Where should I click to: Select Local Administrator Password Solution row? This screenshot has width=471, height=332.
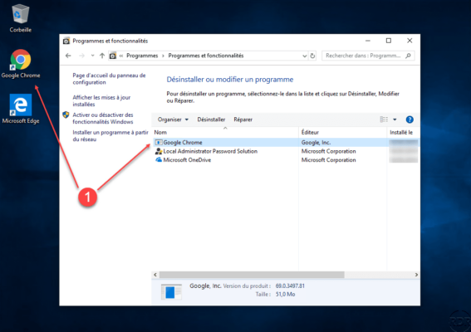286,151
